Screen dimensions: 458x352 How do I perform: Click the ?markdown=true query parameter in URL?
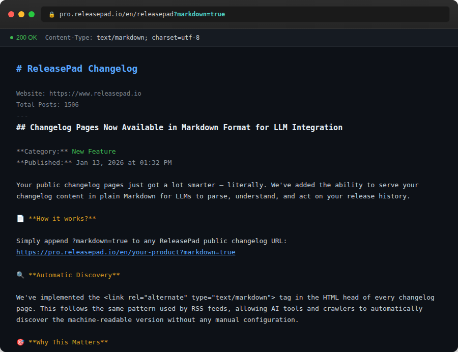(x=199, y=14)
